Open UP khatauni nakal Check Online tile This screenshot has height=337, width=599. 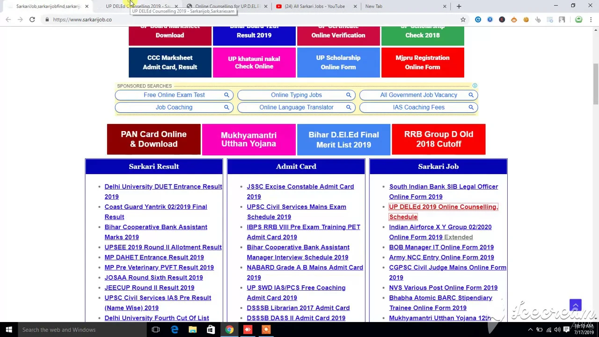254,62
